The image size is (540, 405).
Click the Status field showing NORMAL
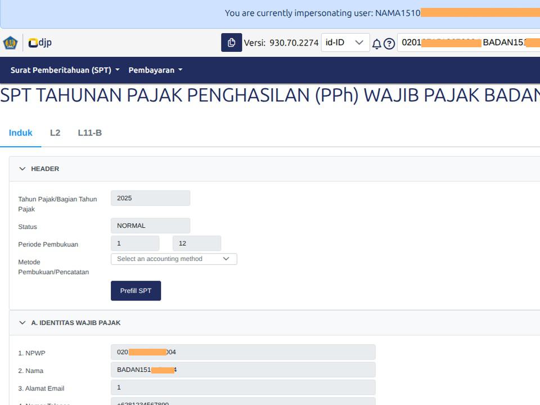pos(151,226)
